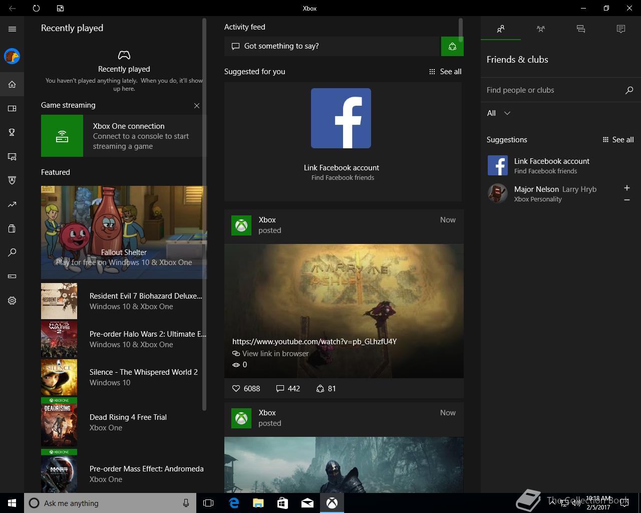Open File Explorer from the taskbar

pos(258,503)
